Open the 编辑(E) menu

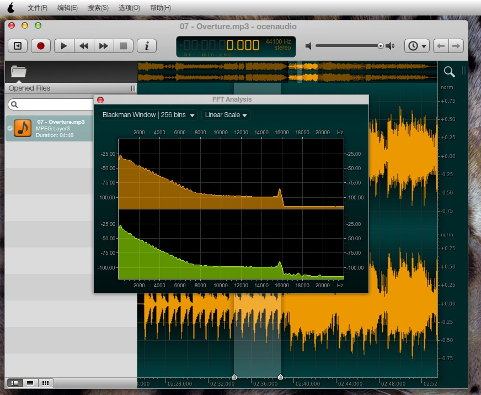pyautogui.click(x=67, y=8)
